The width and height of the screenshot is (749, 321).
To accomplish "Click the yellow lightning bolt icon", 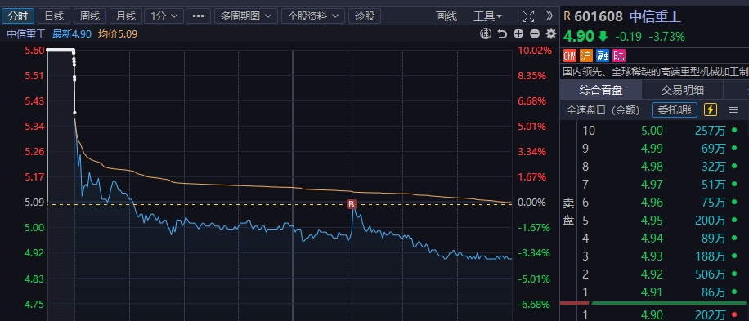I will click(711, 109).
